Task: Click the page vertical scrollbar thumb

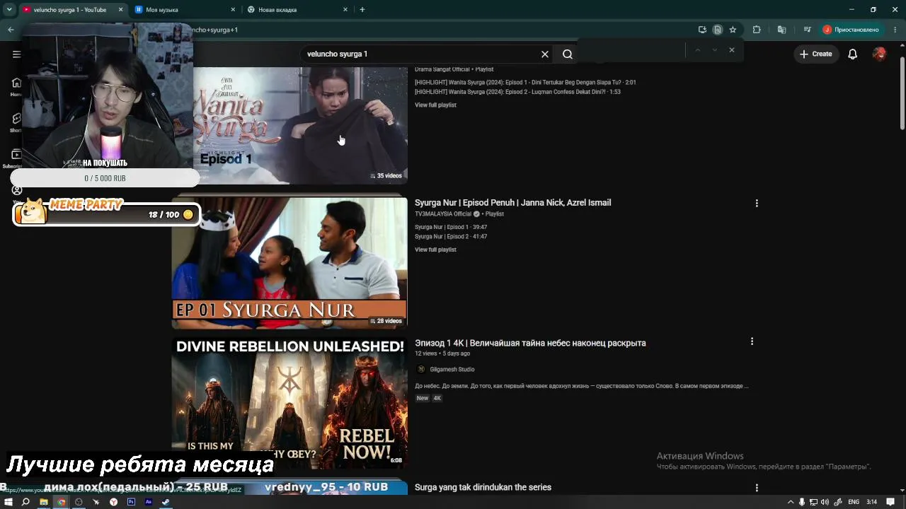Action: click(x=902, y=94)
